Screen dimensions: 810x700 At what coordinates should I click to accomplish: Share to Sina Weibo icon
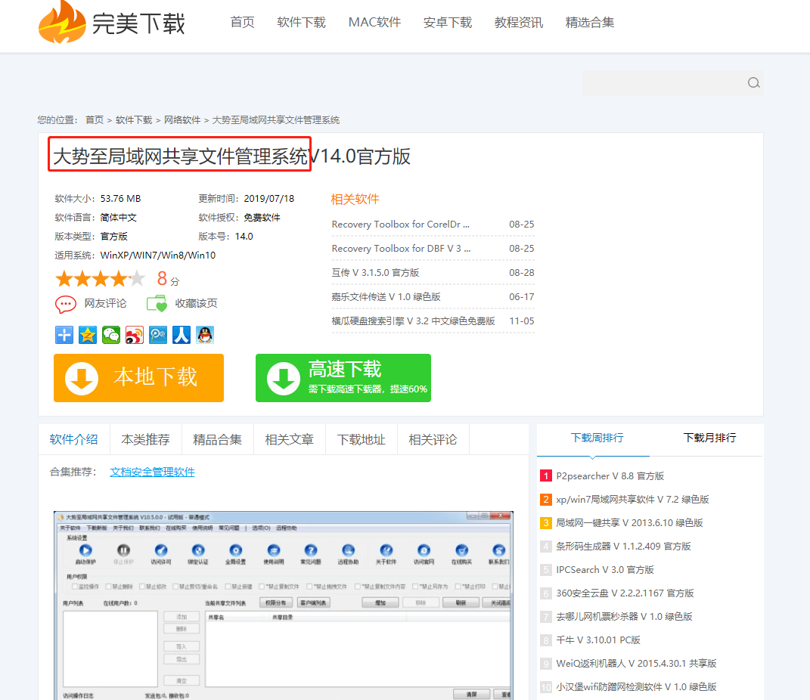click(135, 335)
